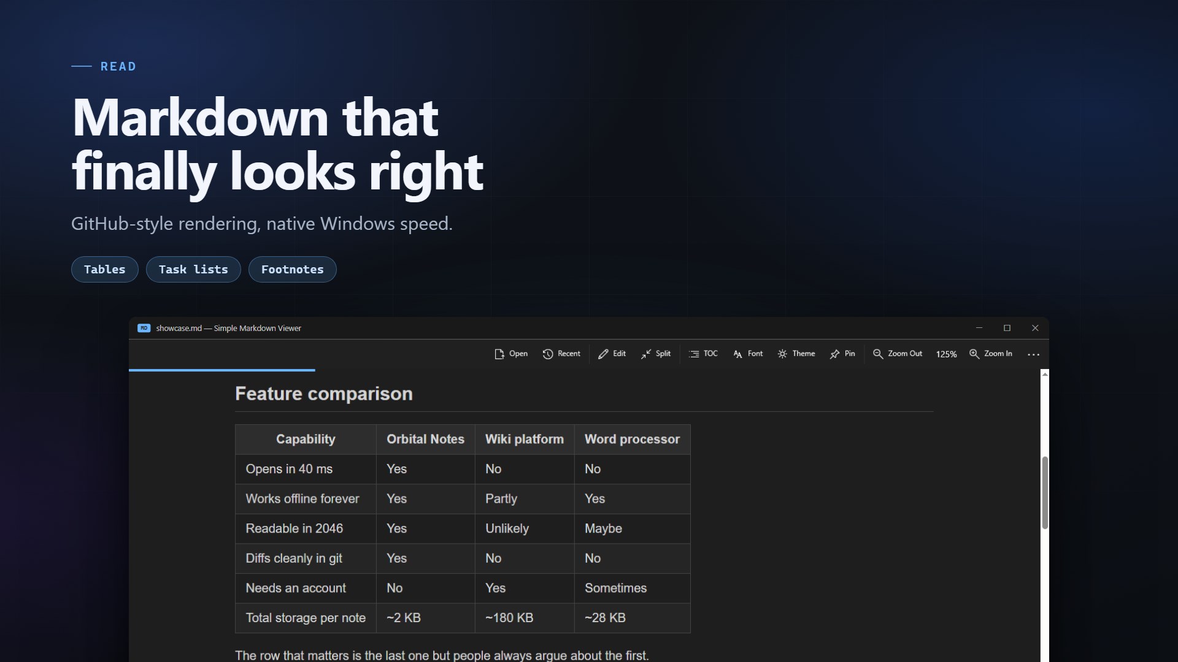Minimize the Simple Markdown Viewer window
This screenshot has width=1178, height=662.
(x=979, y=328)
